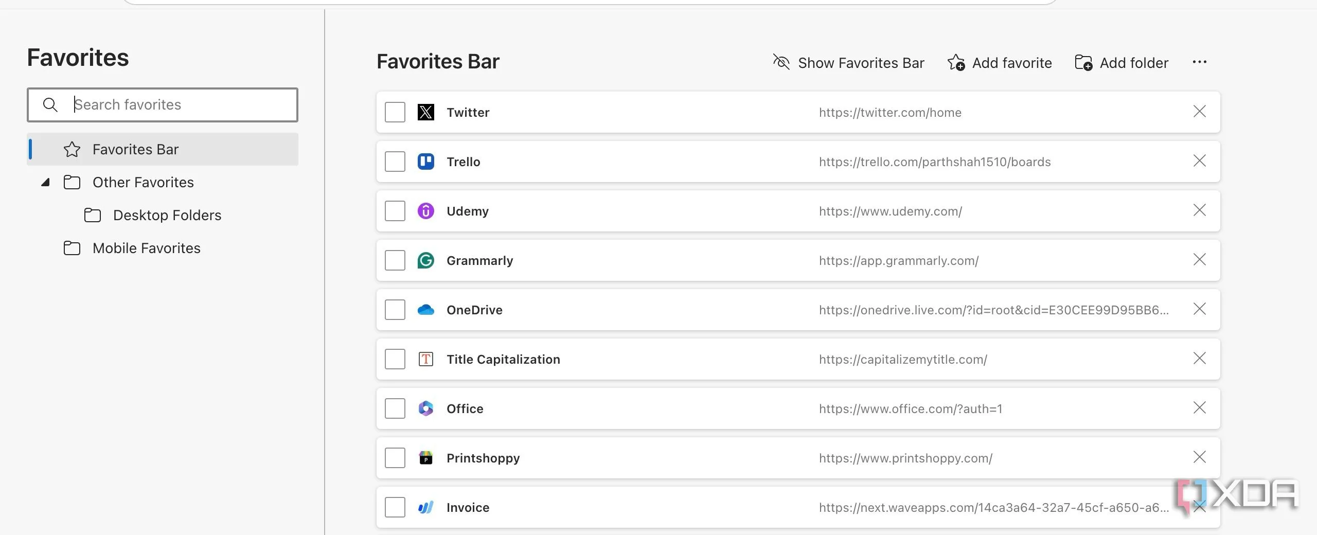Tick the Title Capitalization checkbox
Image resolution: width=1317 pixels, height=535 pixels.
pos(395,359)
